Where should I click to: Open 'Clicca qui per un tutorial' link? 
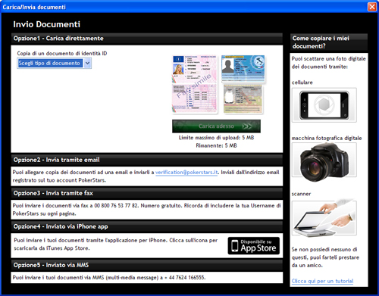pyautogui.click(x=322, y=281)
